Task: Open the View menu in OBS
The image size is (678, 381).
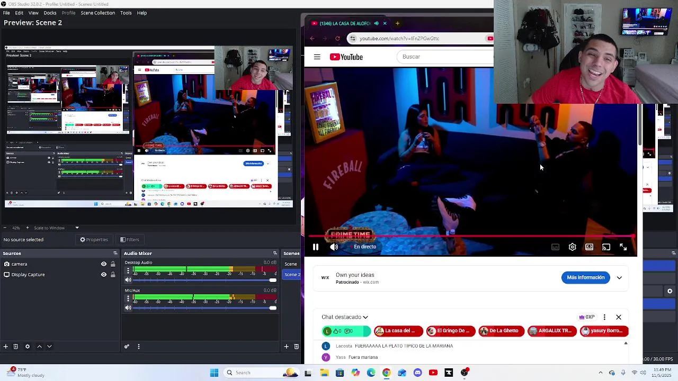Action: click(x=33, y=13)
